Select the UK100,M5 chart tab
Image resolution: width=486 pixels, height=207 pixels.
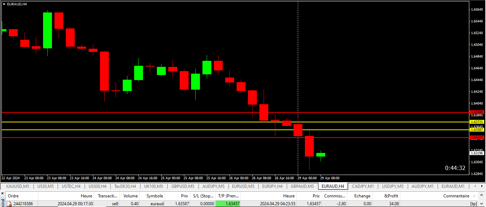pyautogui.click(x=153, y=186)
